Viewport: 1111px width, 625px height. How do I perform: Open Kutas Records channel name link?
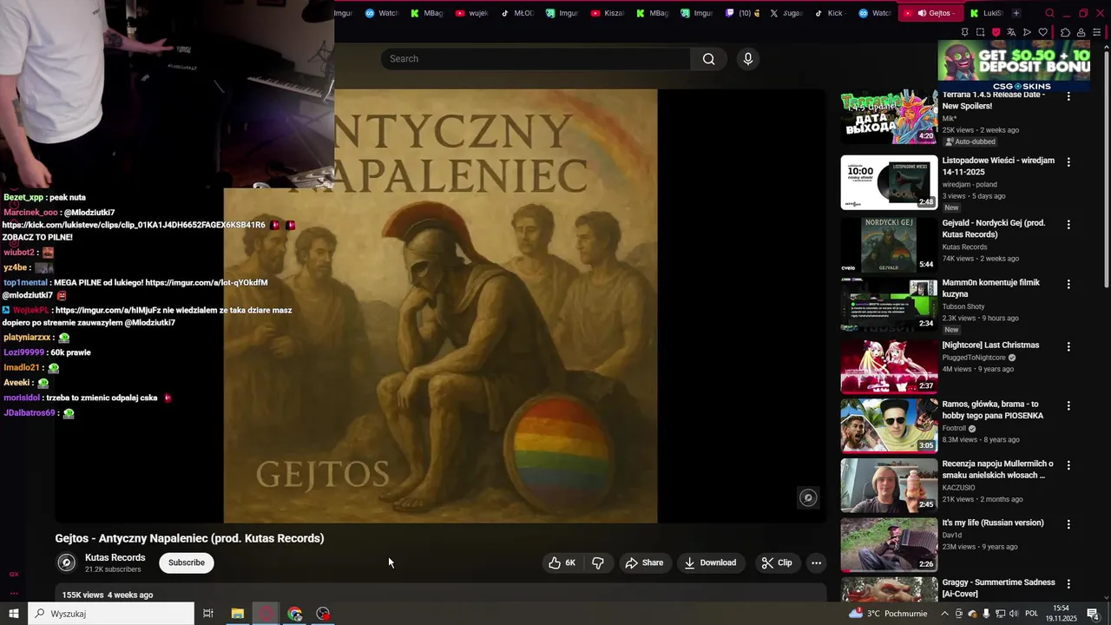tap(115, 558)
